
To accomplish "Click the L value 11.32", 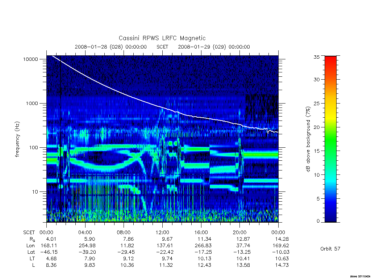I will 166,265.
